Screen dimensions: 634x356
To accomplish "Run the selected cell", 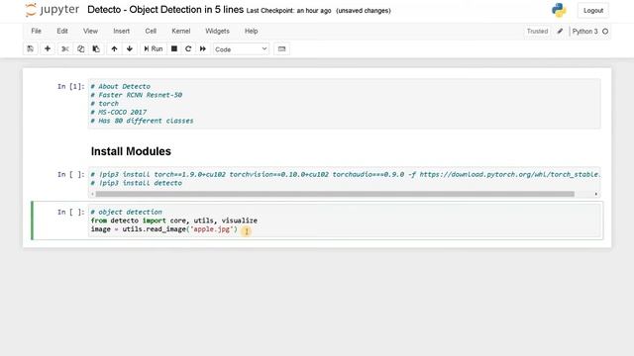I will pos(154,48).
